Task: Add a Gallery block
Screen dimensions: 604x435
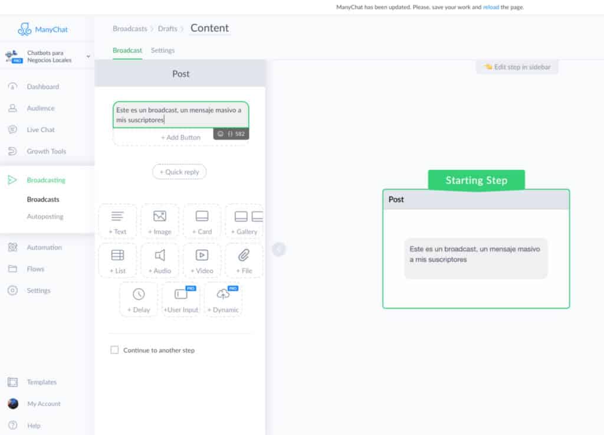Action: tap(244, 221)
